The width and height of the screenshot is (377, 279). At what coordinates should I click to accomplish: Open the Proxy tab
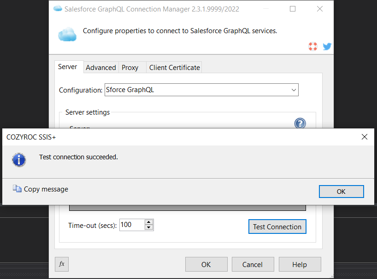pos(130,67)
